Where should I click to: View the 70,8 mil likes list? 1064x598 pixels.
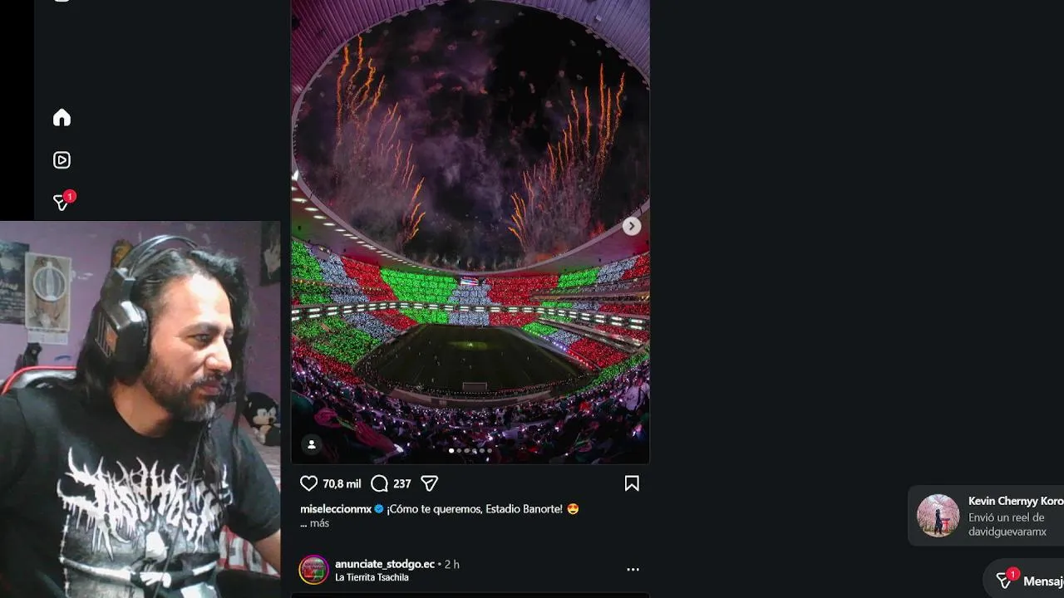[342, 484]
